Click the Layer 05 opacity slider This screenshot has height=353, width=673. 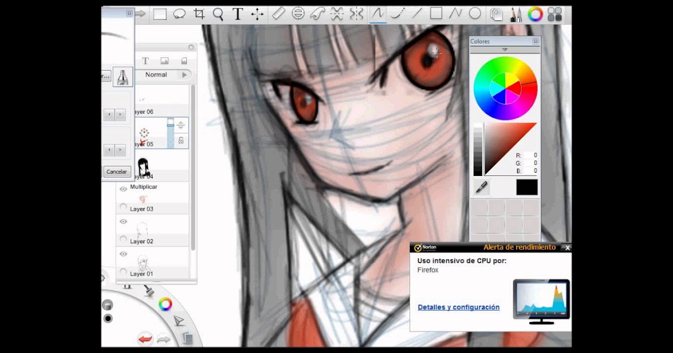[x=170, y=133]
